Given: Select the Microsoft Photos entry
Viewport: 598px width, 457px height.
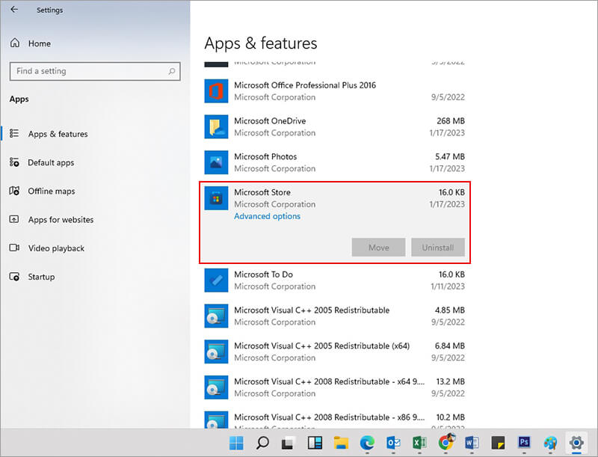Looking at the screenshot, I should pyautogui.click(x=334, y=162).
